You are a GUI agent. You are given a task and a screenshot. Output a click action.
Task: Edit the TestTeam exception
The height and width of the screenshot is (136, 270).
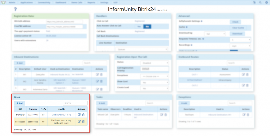pos(244,114)
